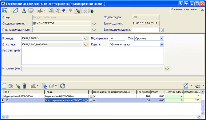Click the trash bin delete row icon
This screenshot has height=120, width=206.
25,86
